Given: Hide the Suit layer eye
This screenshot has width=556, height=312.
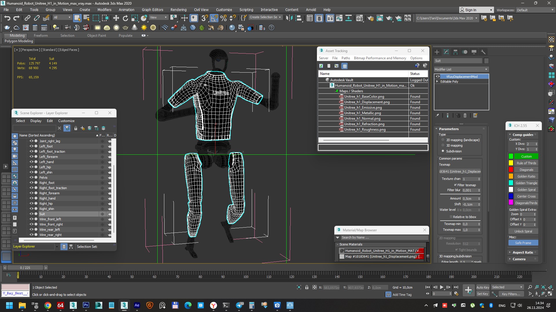Looking at the screenshot, I should click(x=32, y=214).
